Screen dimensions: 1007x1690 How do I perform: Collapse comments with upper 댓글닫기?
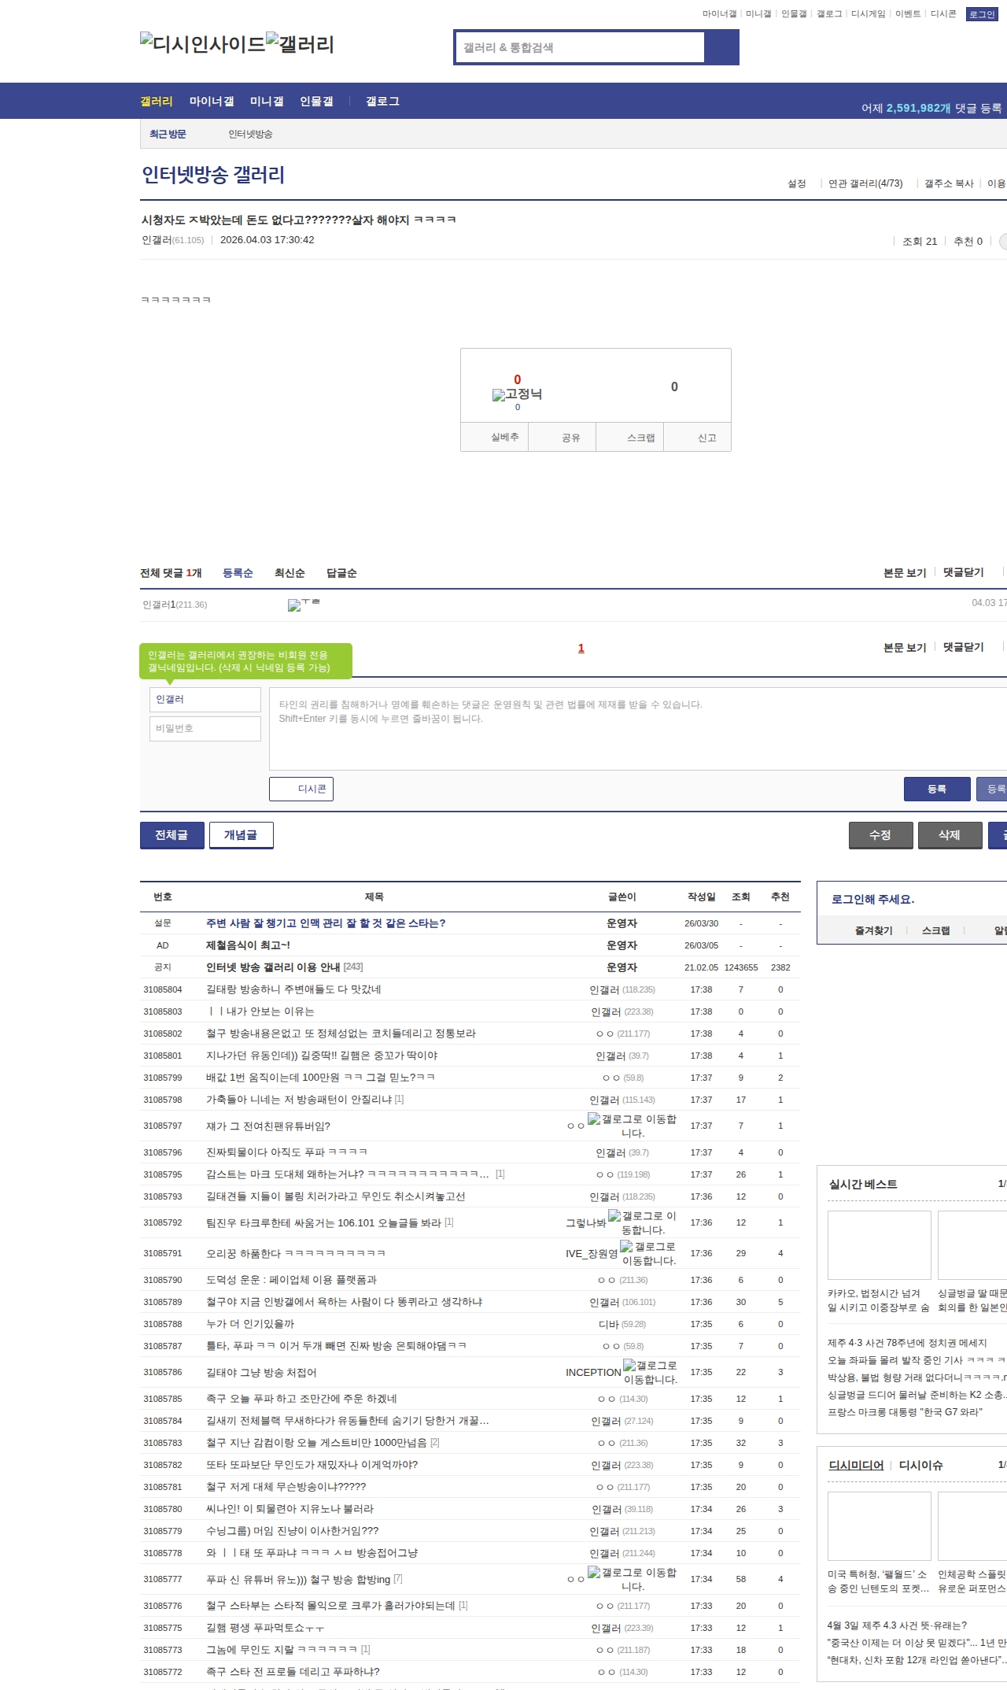click(963, 572)
